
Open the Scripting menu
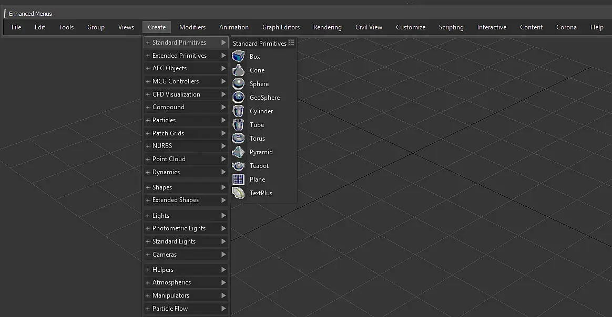point(451,27)
